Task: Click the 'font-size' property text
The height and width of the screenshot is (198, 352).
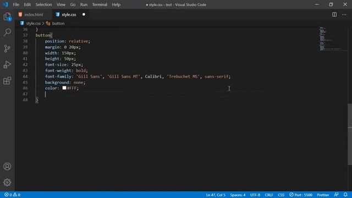Action: click(x=56, y=65)
